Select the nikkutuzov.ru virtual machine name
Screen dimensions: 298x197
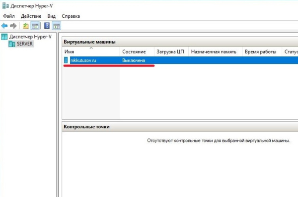pyautogui.click(x=83, y=60)
